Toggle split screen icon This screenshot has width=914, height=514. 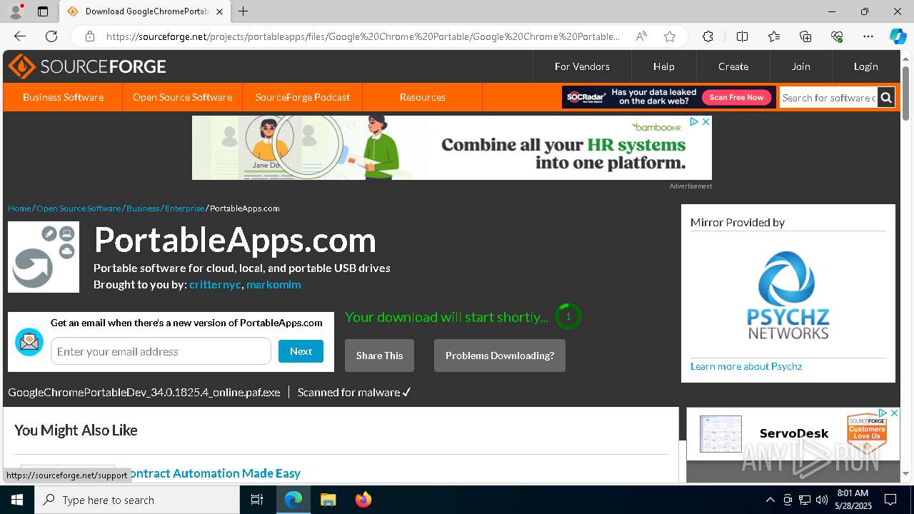(742, 36)
